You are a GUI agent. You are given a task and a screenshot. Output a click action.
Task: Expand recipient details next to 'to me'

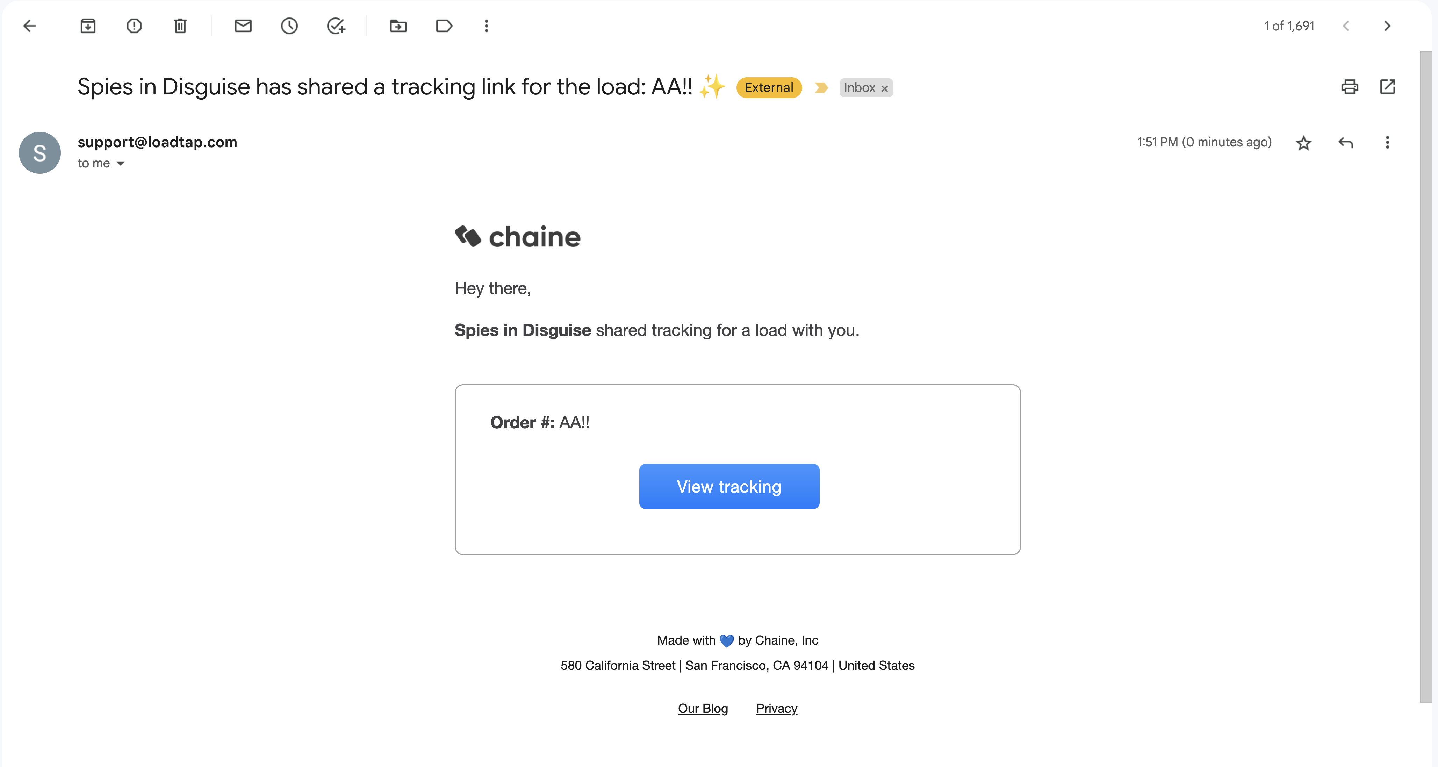(121, 164)
